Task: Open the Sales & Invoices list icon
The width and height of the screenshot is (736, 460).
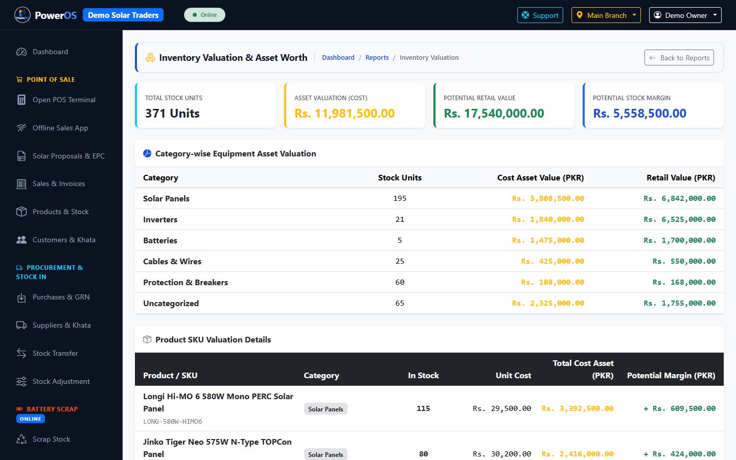Action: point(21,184)
